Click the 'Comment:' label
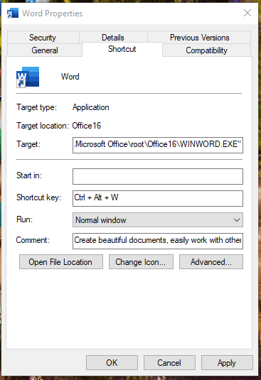 coord(33,240)
